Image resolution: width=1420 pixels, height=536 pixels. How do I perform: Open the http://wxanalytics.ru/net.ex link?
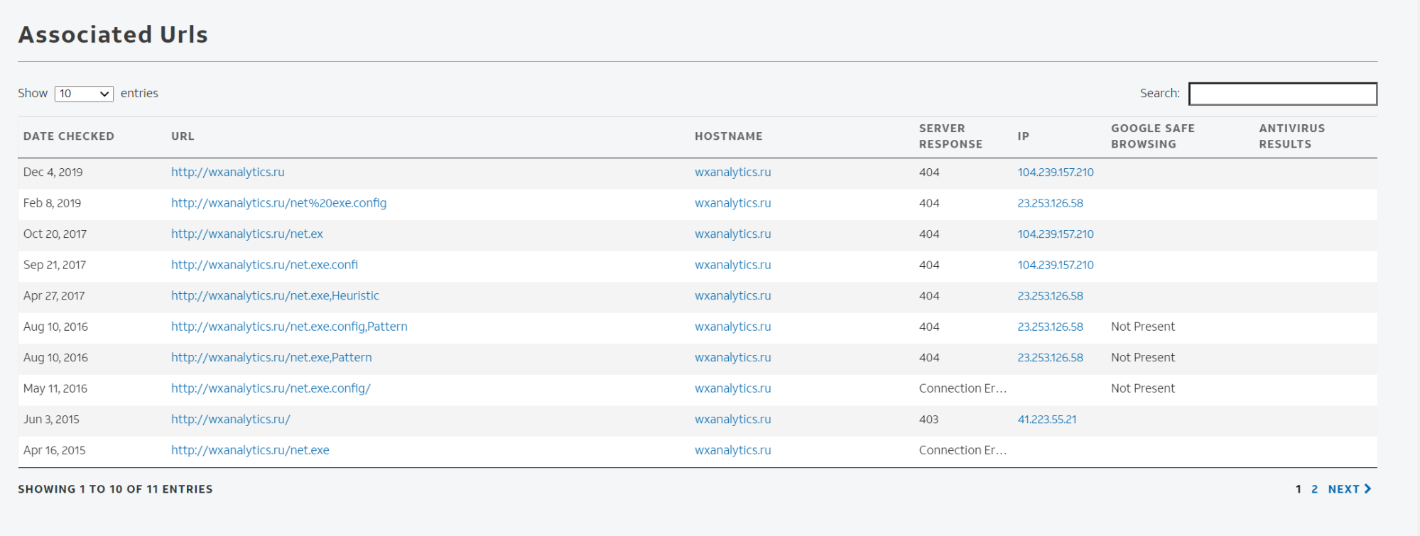click(x=246, y=234)
